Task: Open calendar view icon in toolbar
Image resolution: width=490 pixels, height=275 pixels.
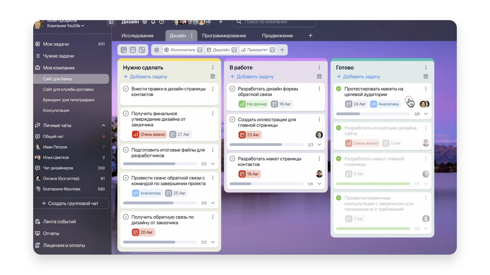Action: (x=133, y=50)
